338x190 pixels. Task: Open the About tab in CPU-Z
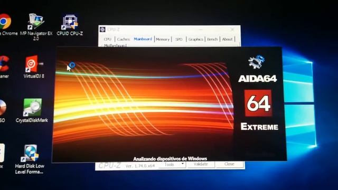click(x=227, y=39)
